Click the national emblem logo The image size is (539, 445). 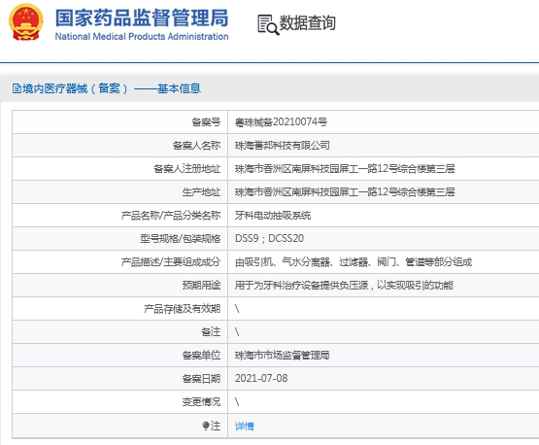coord(26,22)
